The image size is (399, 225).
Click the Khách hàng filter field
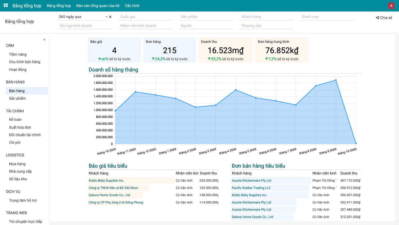tap(266, 17)
